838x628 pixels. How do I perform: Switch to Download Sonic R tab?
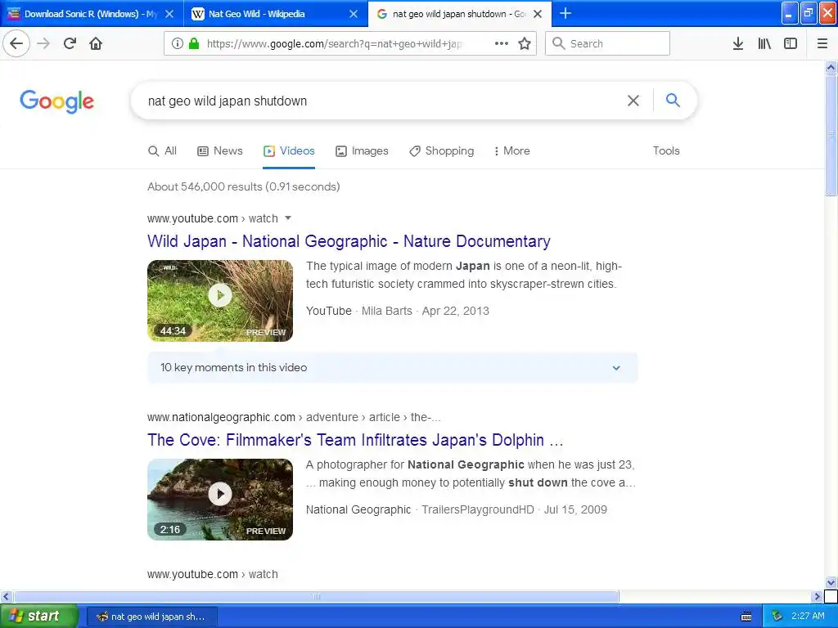(84, 14)
